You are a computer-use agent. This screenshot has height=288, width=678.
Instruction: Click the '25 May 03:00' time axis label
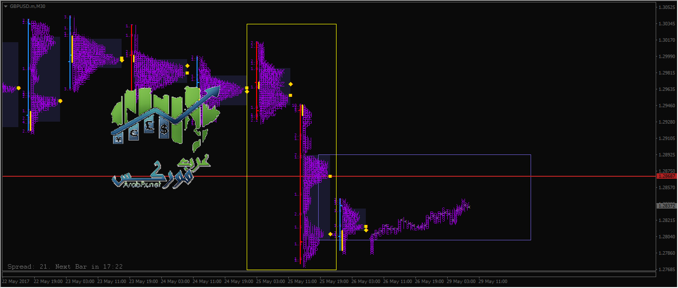(x=271, y=282)
